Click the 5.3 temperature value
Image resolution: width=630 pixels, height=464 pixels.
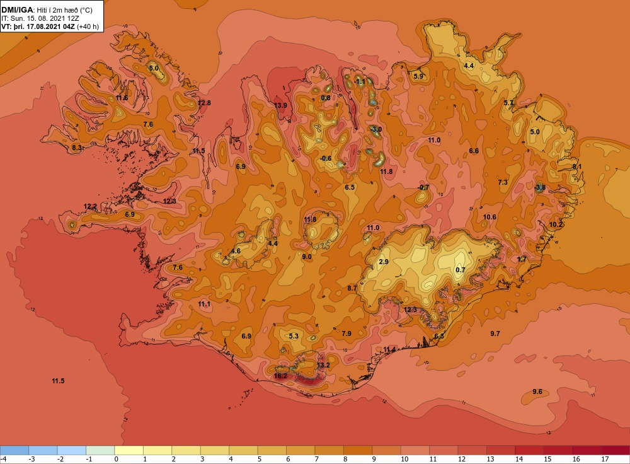(294, 336)
